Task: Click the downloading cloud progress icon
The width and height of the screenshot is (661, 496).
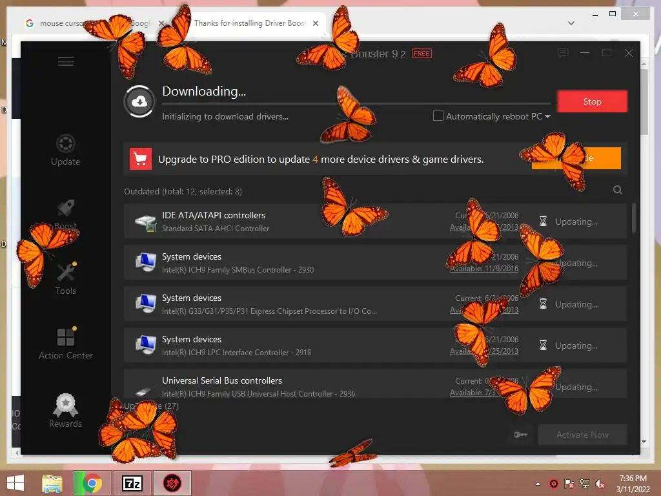Action: (139, 101)
